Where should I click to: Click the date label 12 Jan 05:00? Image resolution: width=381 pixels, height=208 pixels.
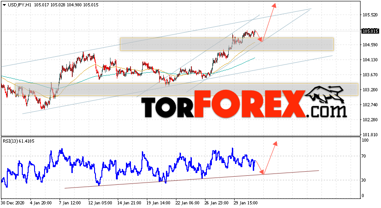(100, 203)
